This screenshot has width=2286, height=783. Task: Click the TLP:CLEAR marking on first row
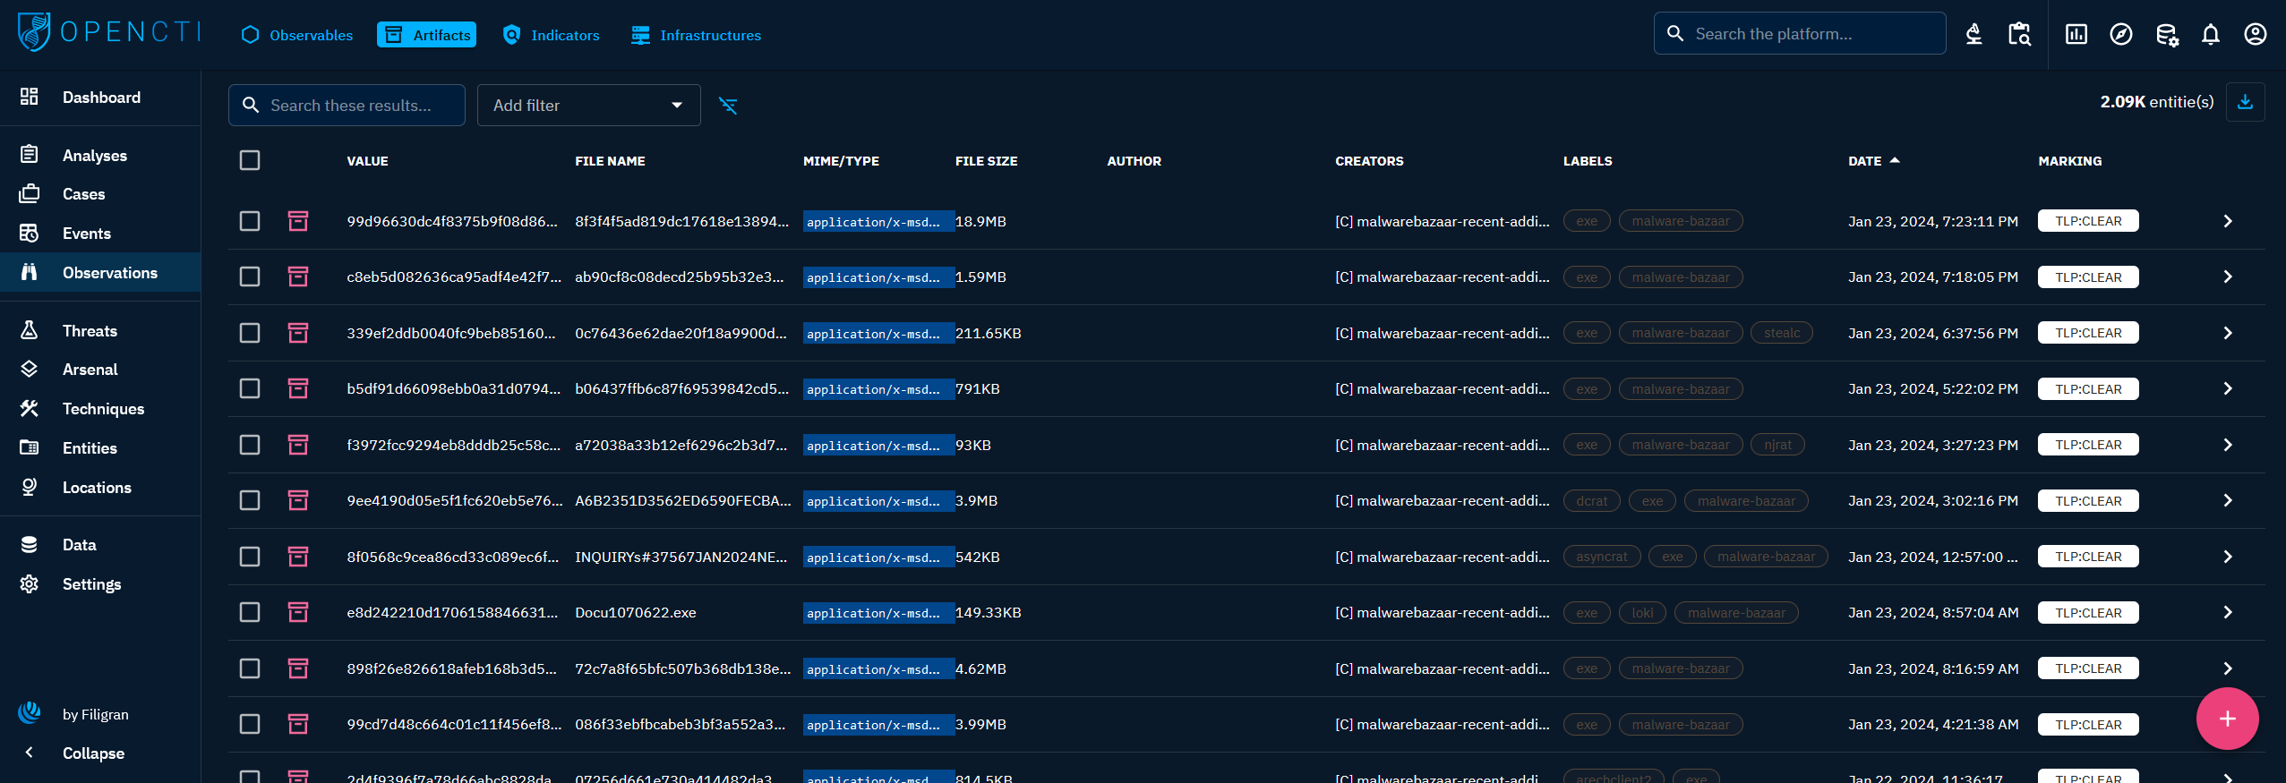point(2087,221)
